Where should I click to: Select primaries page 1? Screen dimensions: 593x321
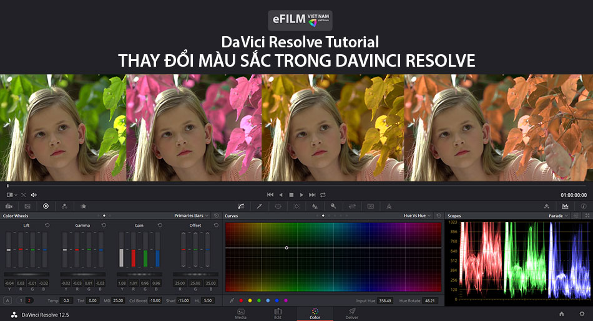point(21,300)
